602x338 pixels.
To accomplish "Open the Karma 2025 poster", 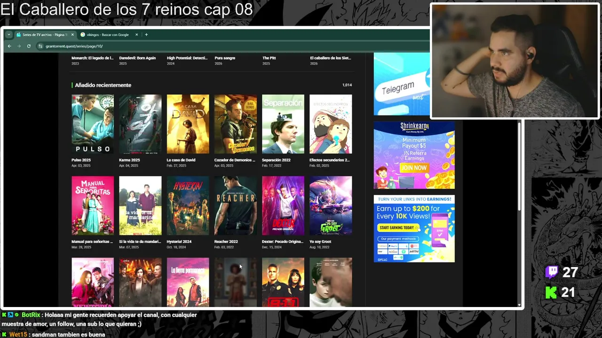I will 140,124.
